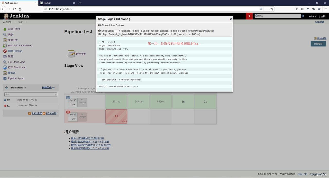Bookmark this page with the star icon
Screen dimensions: 329x178
pos(272,9)
